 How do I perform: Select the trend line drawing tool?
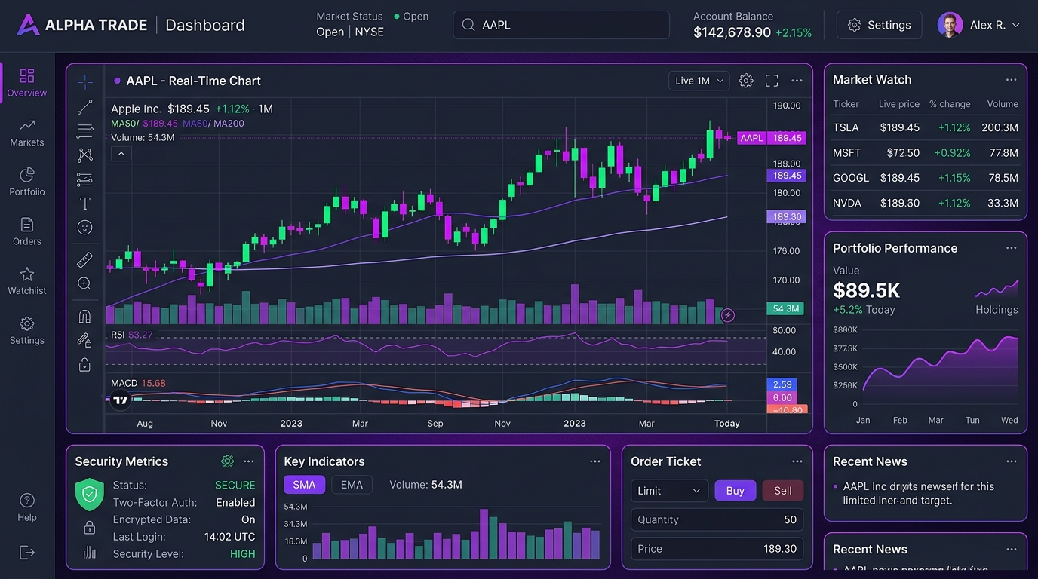(85, 107)
